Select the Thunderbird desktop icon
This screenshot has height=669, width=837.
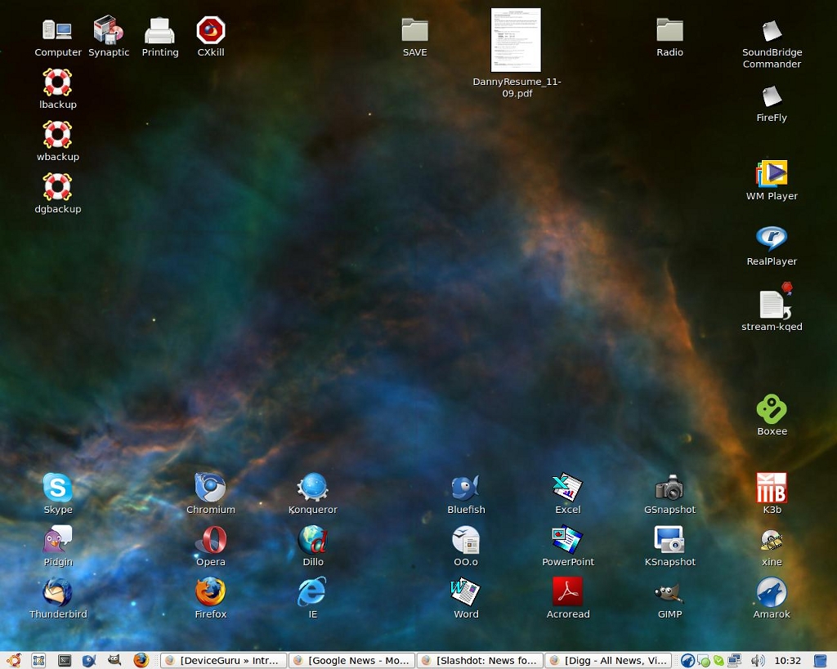58,591
